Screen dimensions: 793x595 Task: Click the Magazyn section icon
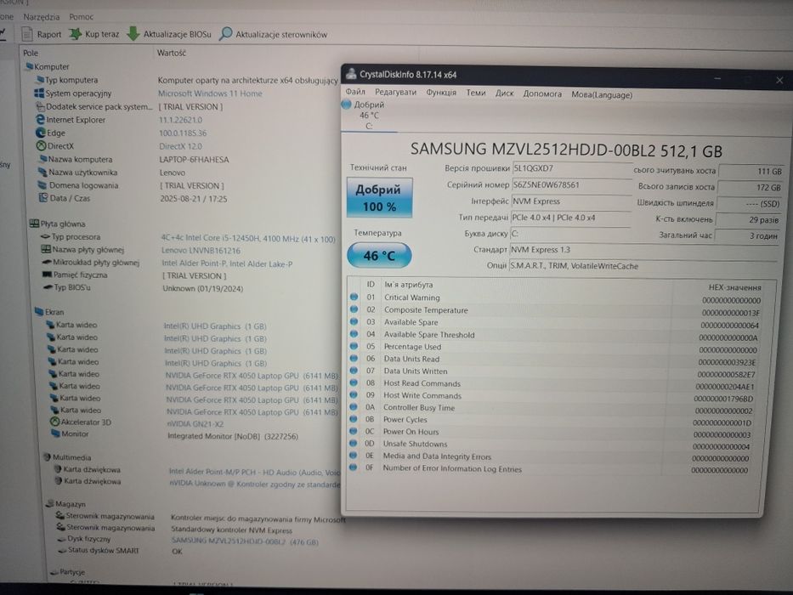point(49,503)
